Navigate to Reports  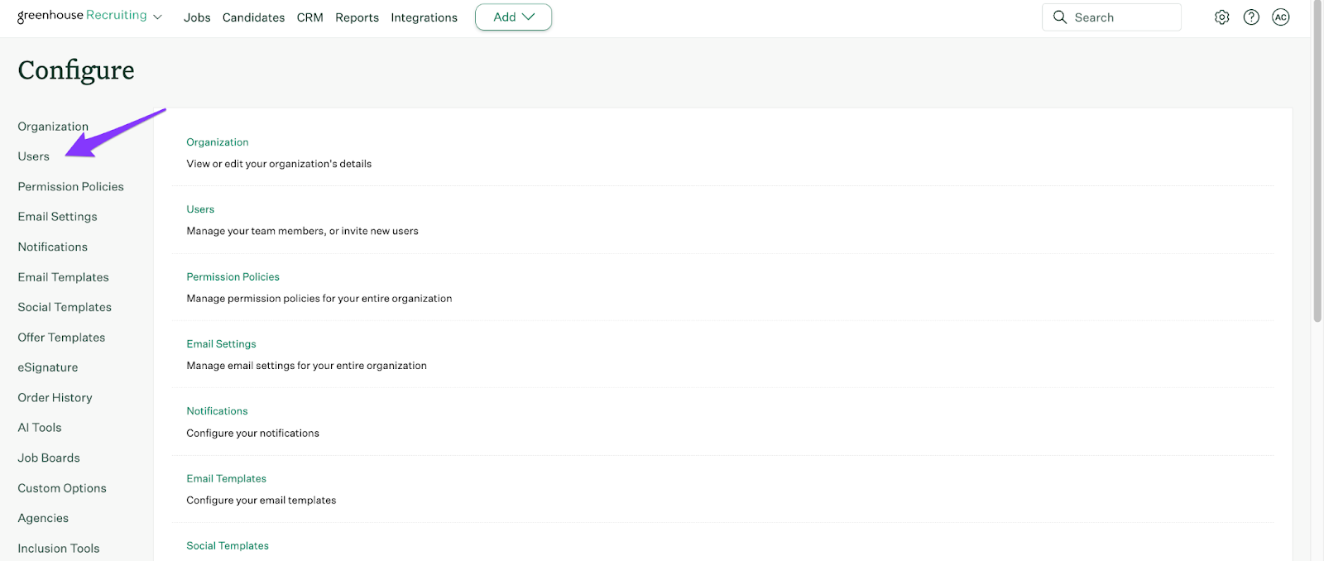357,17
